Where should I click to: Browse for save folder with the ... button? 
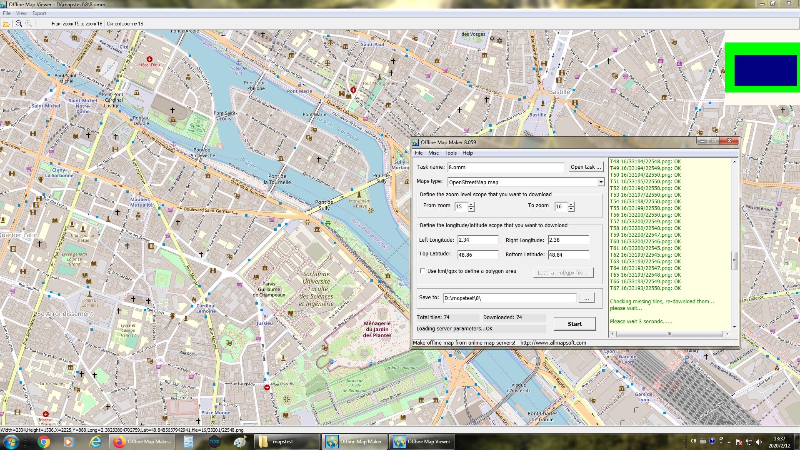tap(586, 298)
